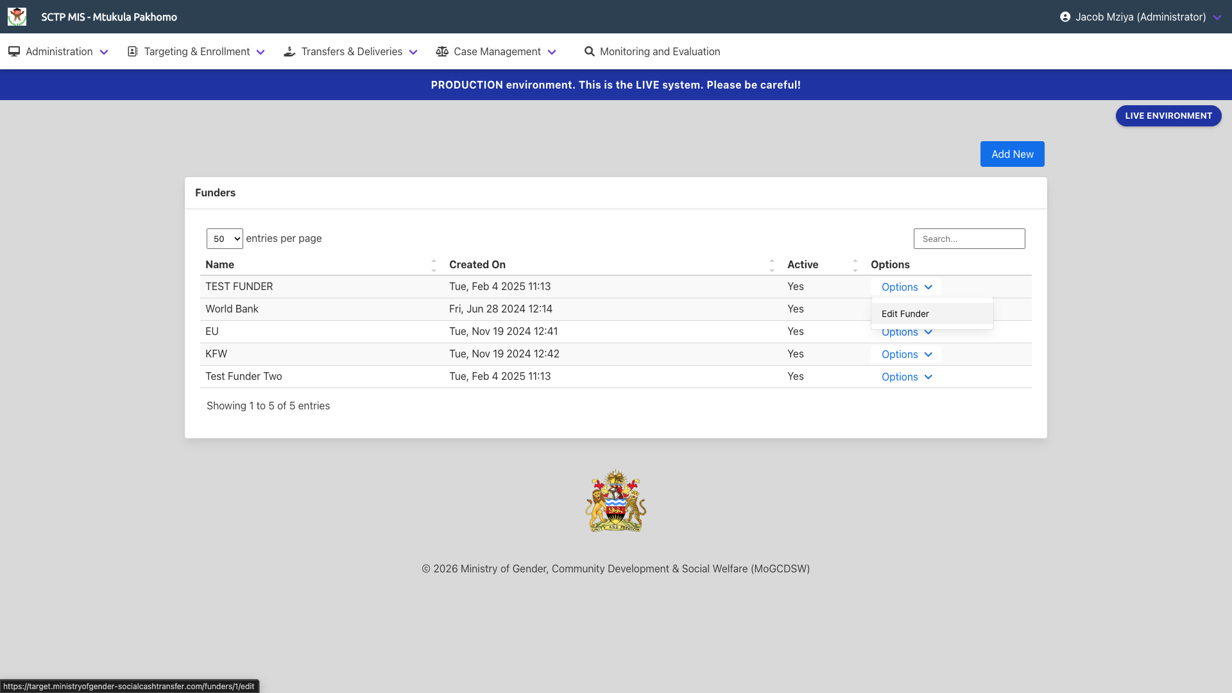Click the Malawi coat of arms
1232x693 pixels.
pos(615,501)
